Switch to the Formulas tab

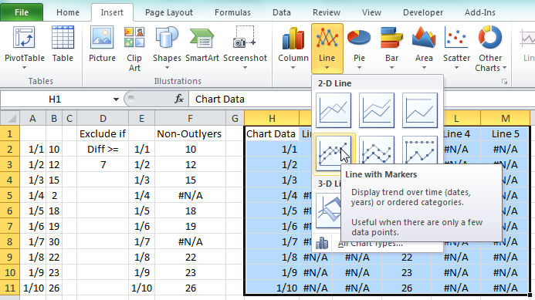click(x=232, y=12)
